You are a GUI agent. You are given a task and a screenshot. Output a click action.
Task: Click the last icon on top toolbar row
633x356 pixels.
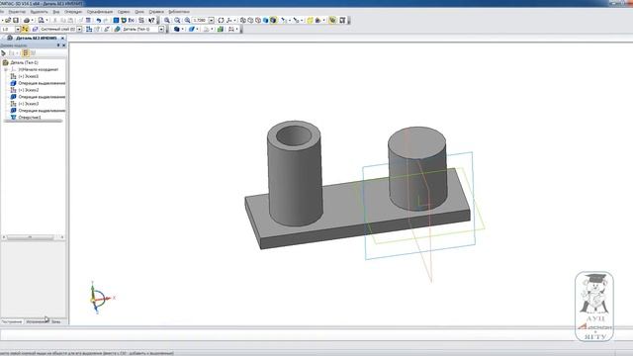(342, 20)
